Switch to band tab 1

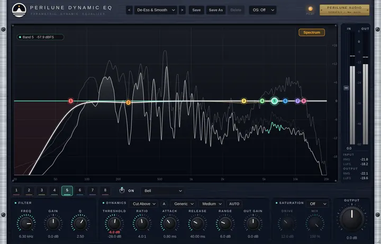click(16, 191)
